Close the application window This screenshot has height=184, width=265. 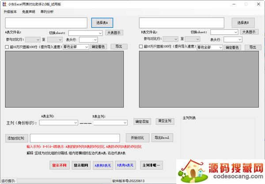pos(258,4)
